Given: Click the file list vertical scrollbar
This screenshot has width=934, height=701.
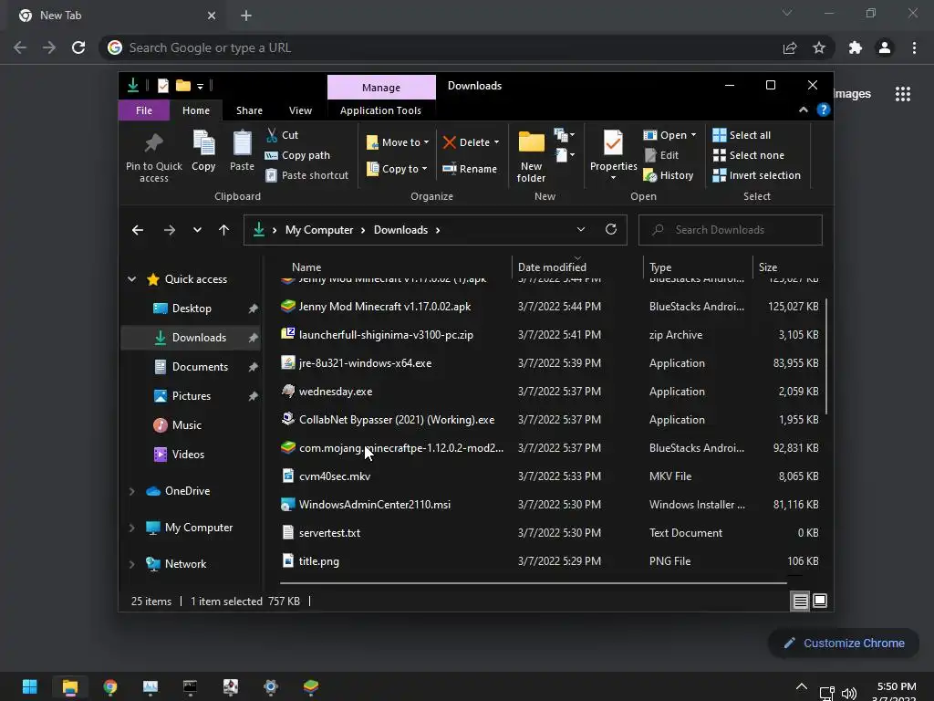Looking at the screenshot, I should click(826, 357).
